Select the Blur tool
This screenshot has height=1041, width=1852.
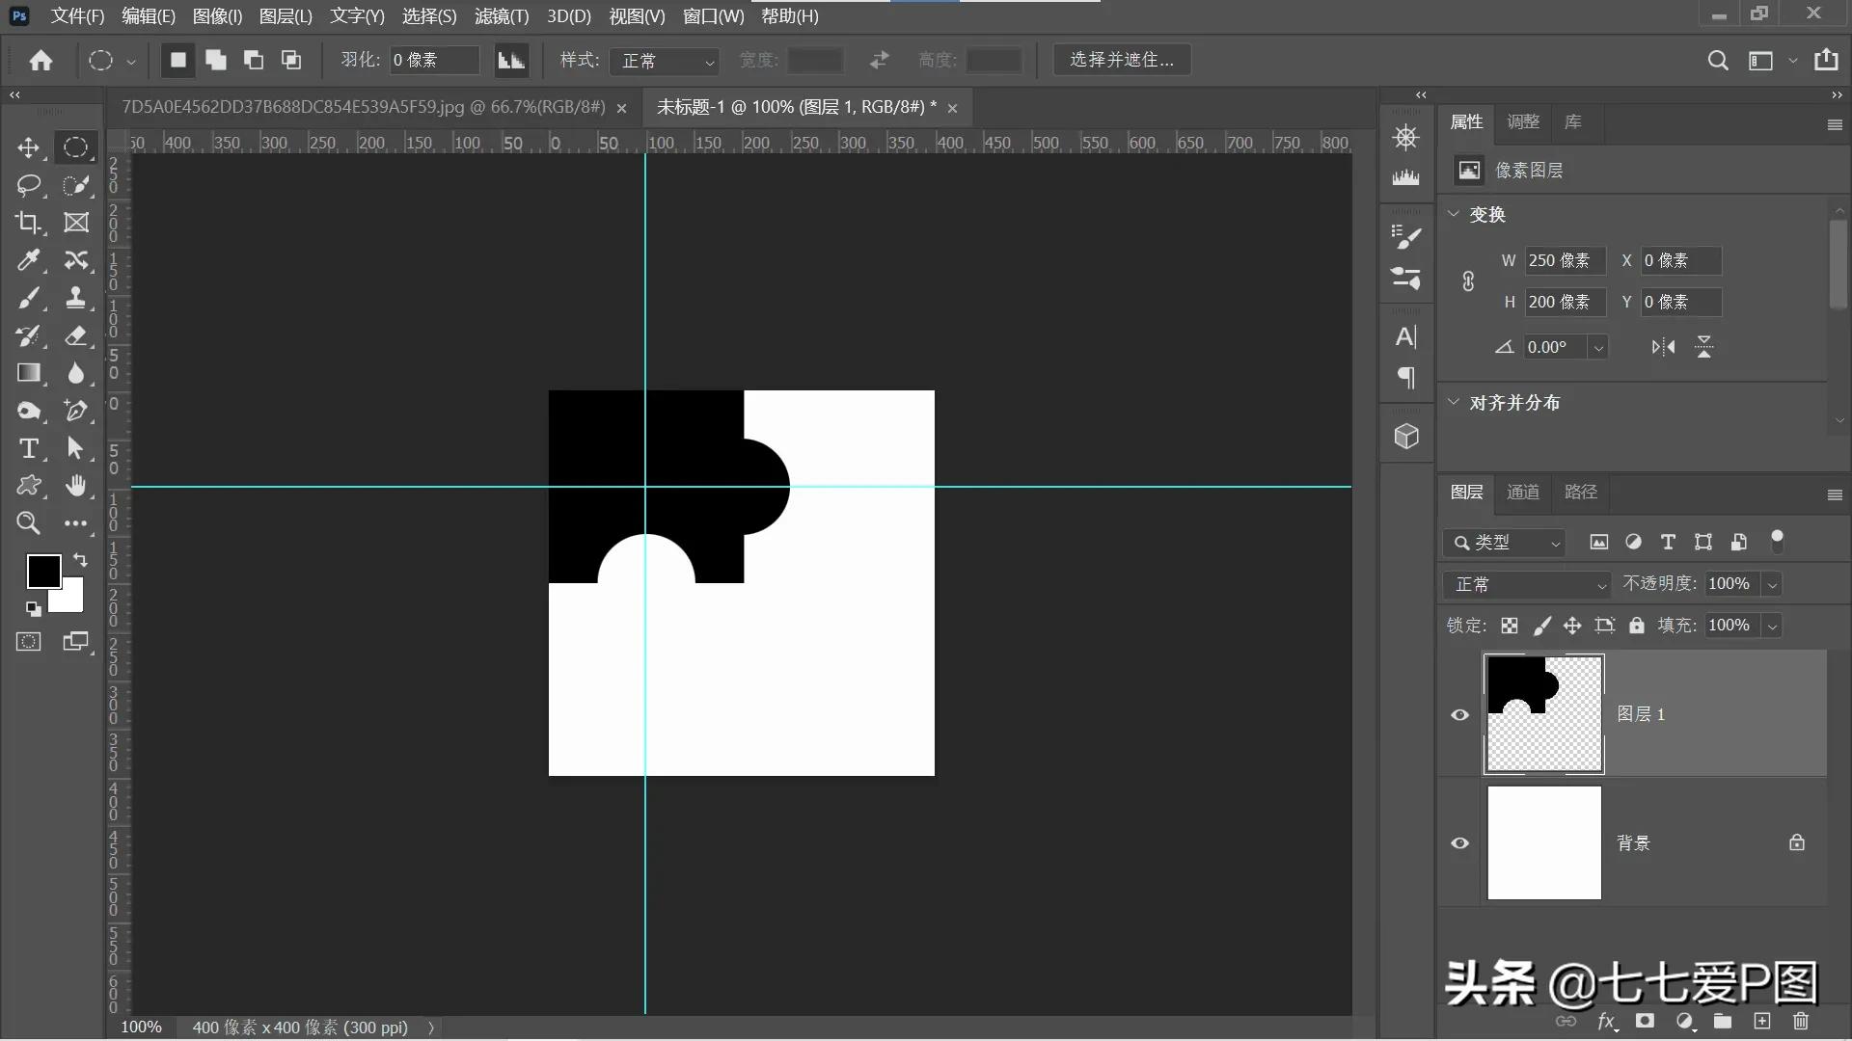click(x=76, y=373)
